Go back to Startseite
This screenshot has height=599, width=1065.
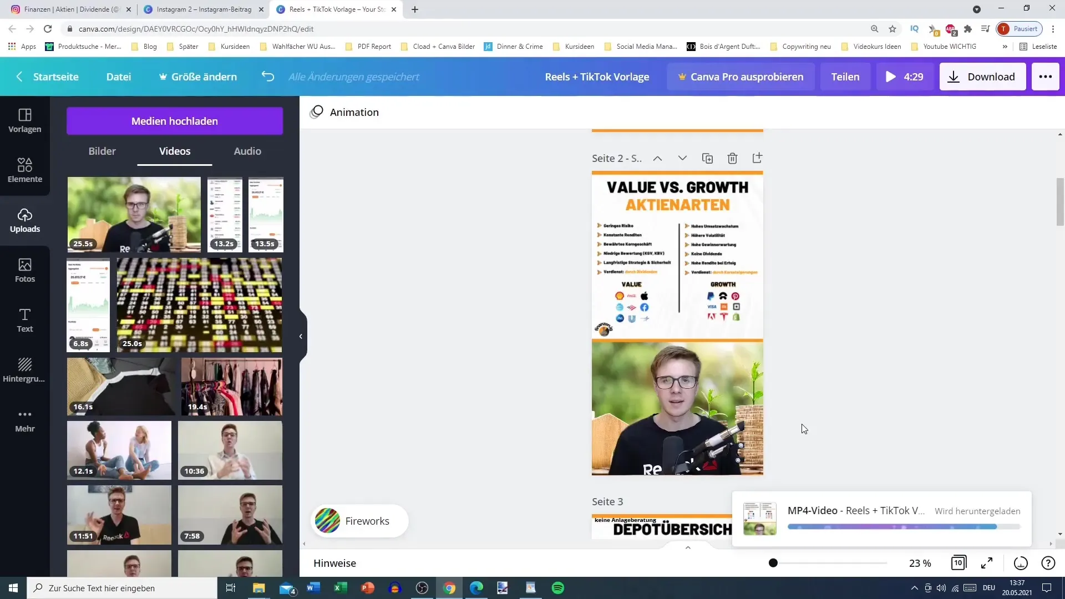(x=47, y=77)
